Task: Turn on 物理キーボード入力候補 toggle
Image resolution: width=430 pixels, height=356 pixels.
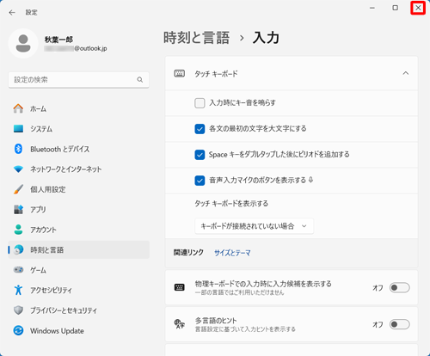Action: [399, 287]
